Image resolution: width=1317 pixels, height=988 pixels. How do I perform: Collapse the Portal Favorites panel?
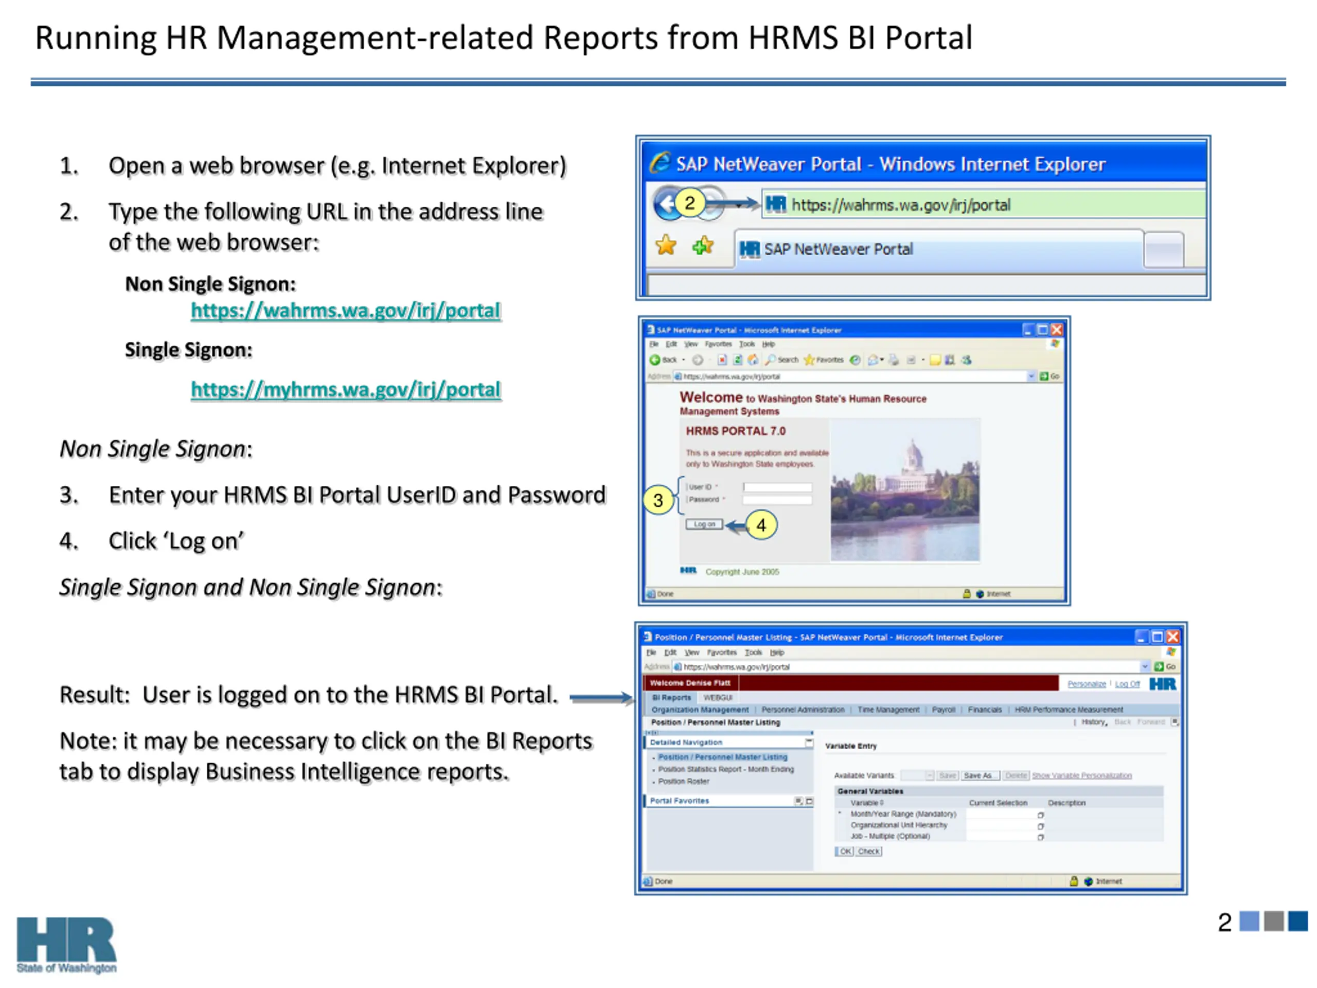[809, 801]
